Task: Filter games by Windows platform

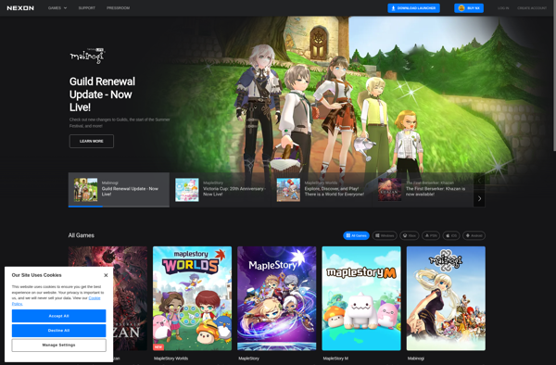Action: click(385, 235)
